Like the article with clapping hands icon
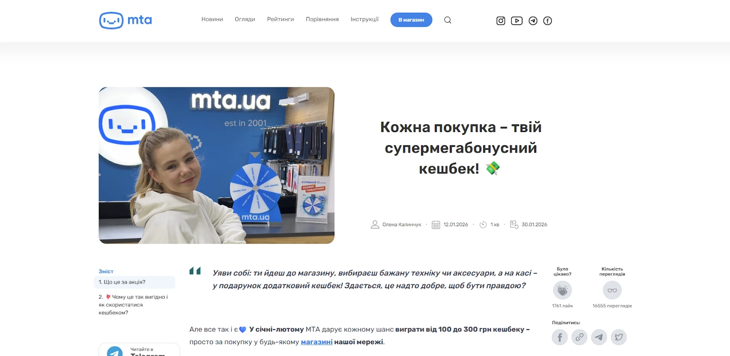730x356 pixels. [x=562, y=290]
